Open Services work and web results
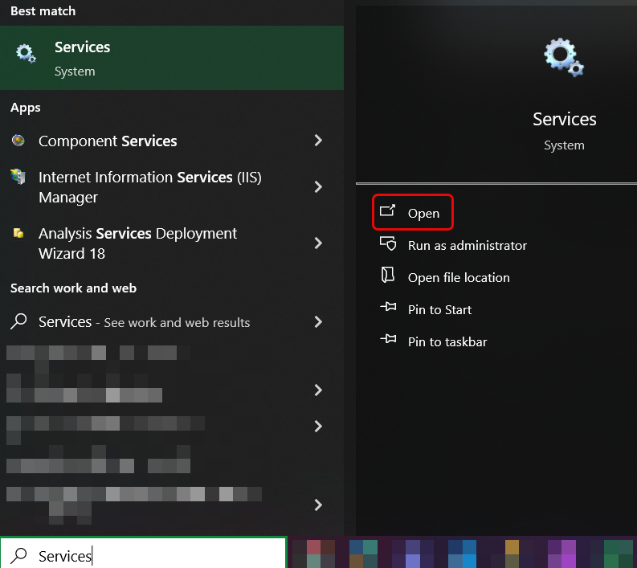637x568 pixels. 171,322
